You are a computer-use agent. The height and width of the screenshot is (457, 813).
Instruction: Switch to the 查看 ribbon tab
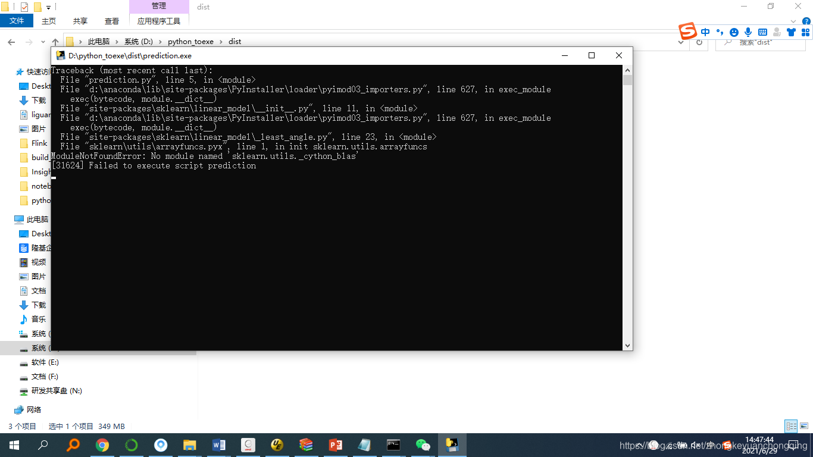111,20
